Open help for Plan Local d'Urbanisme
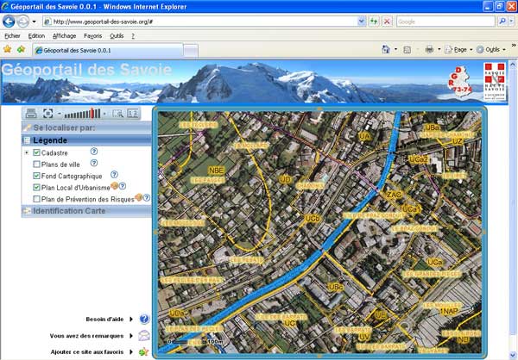Screen dimensions: 518x360 (x=123, y=186)
